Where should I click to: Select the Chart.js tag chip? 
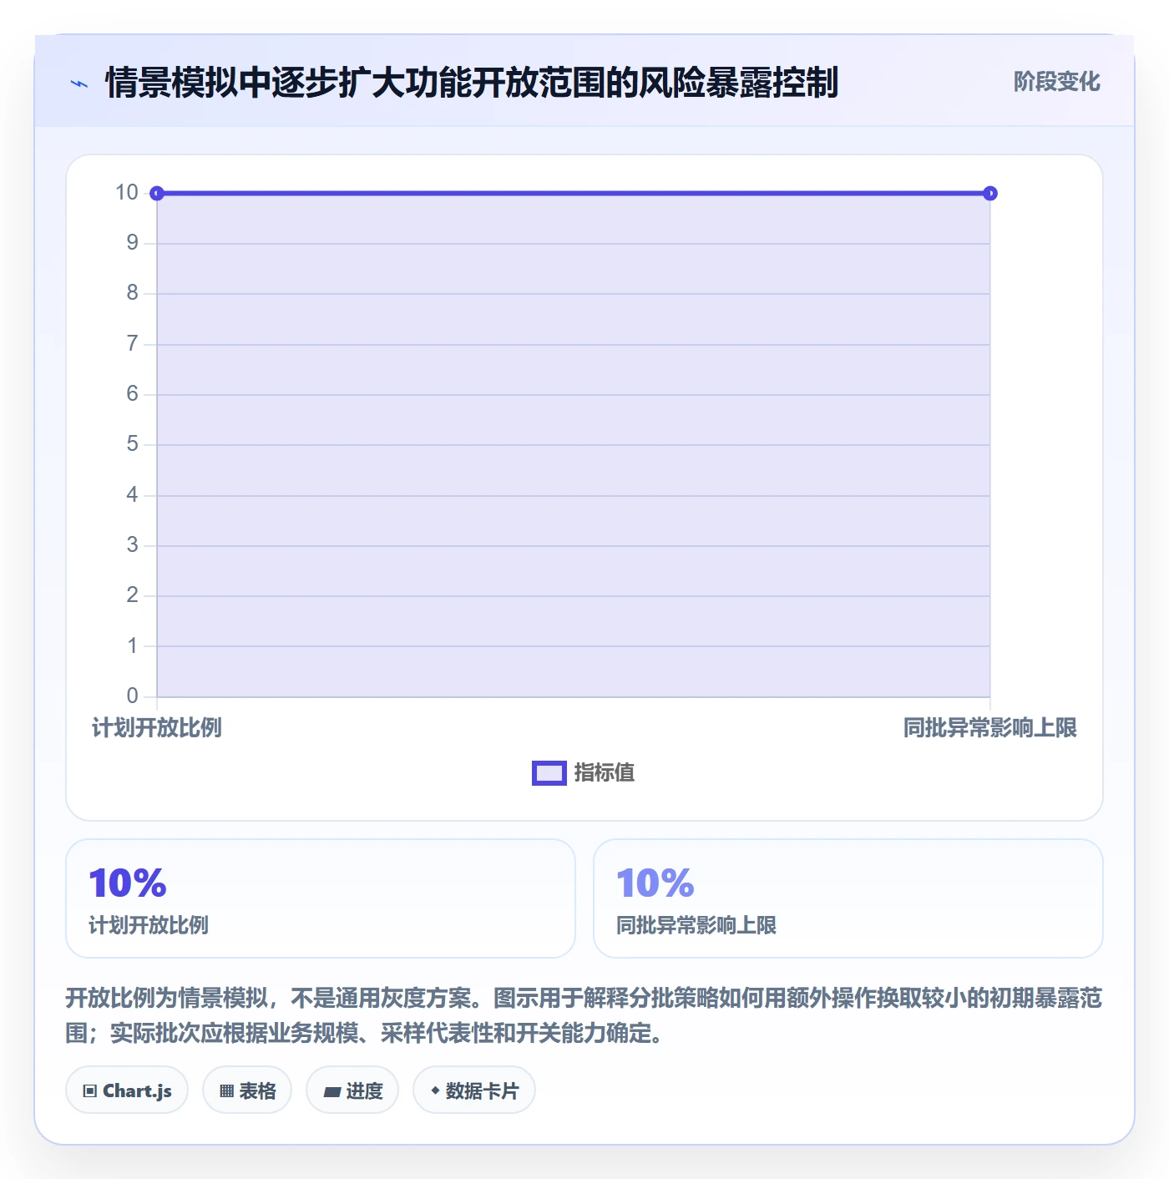[127, 1090]
